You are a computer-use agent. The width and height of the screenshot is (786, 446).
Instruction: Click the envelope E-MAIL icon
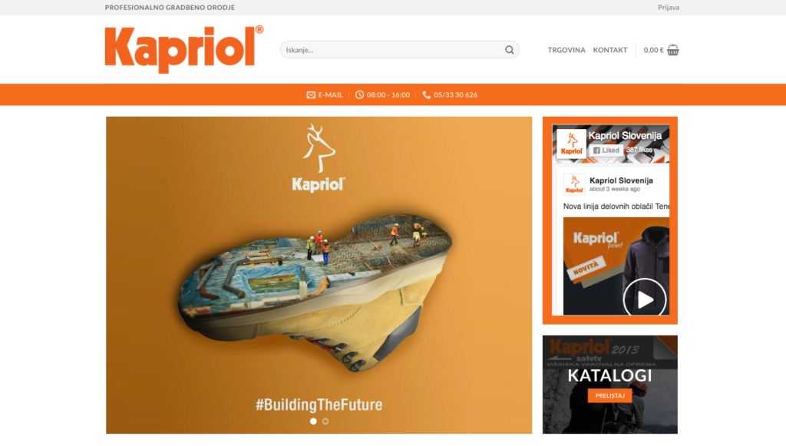point(311,94)
